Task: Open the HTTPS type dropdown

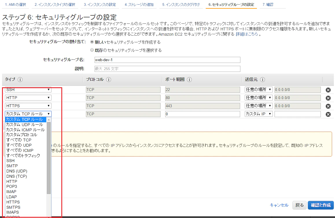Action: click(28, 106)
